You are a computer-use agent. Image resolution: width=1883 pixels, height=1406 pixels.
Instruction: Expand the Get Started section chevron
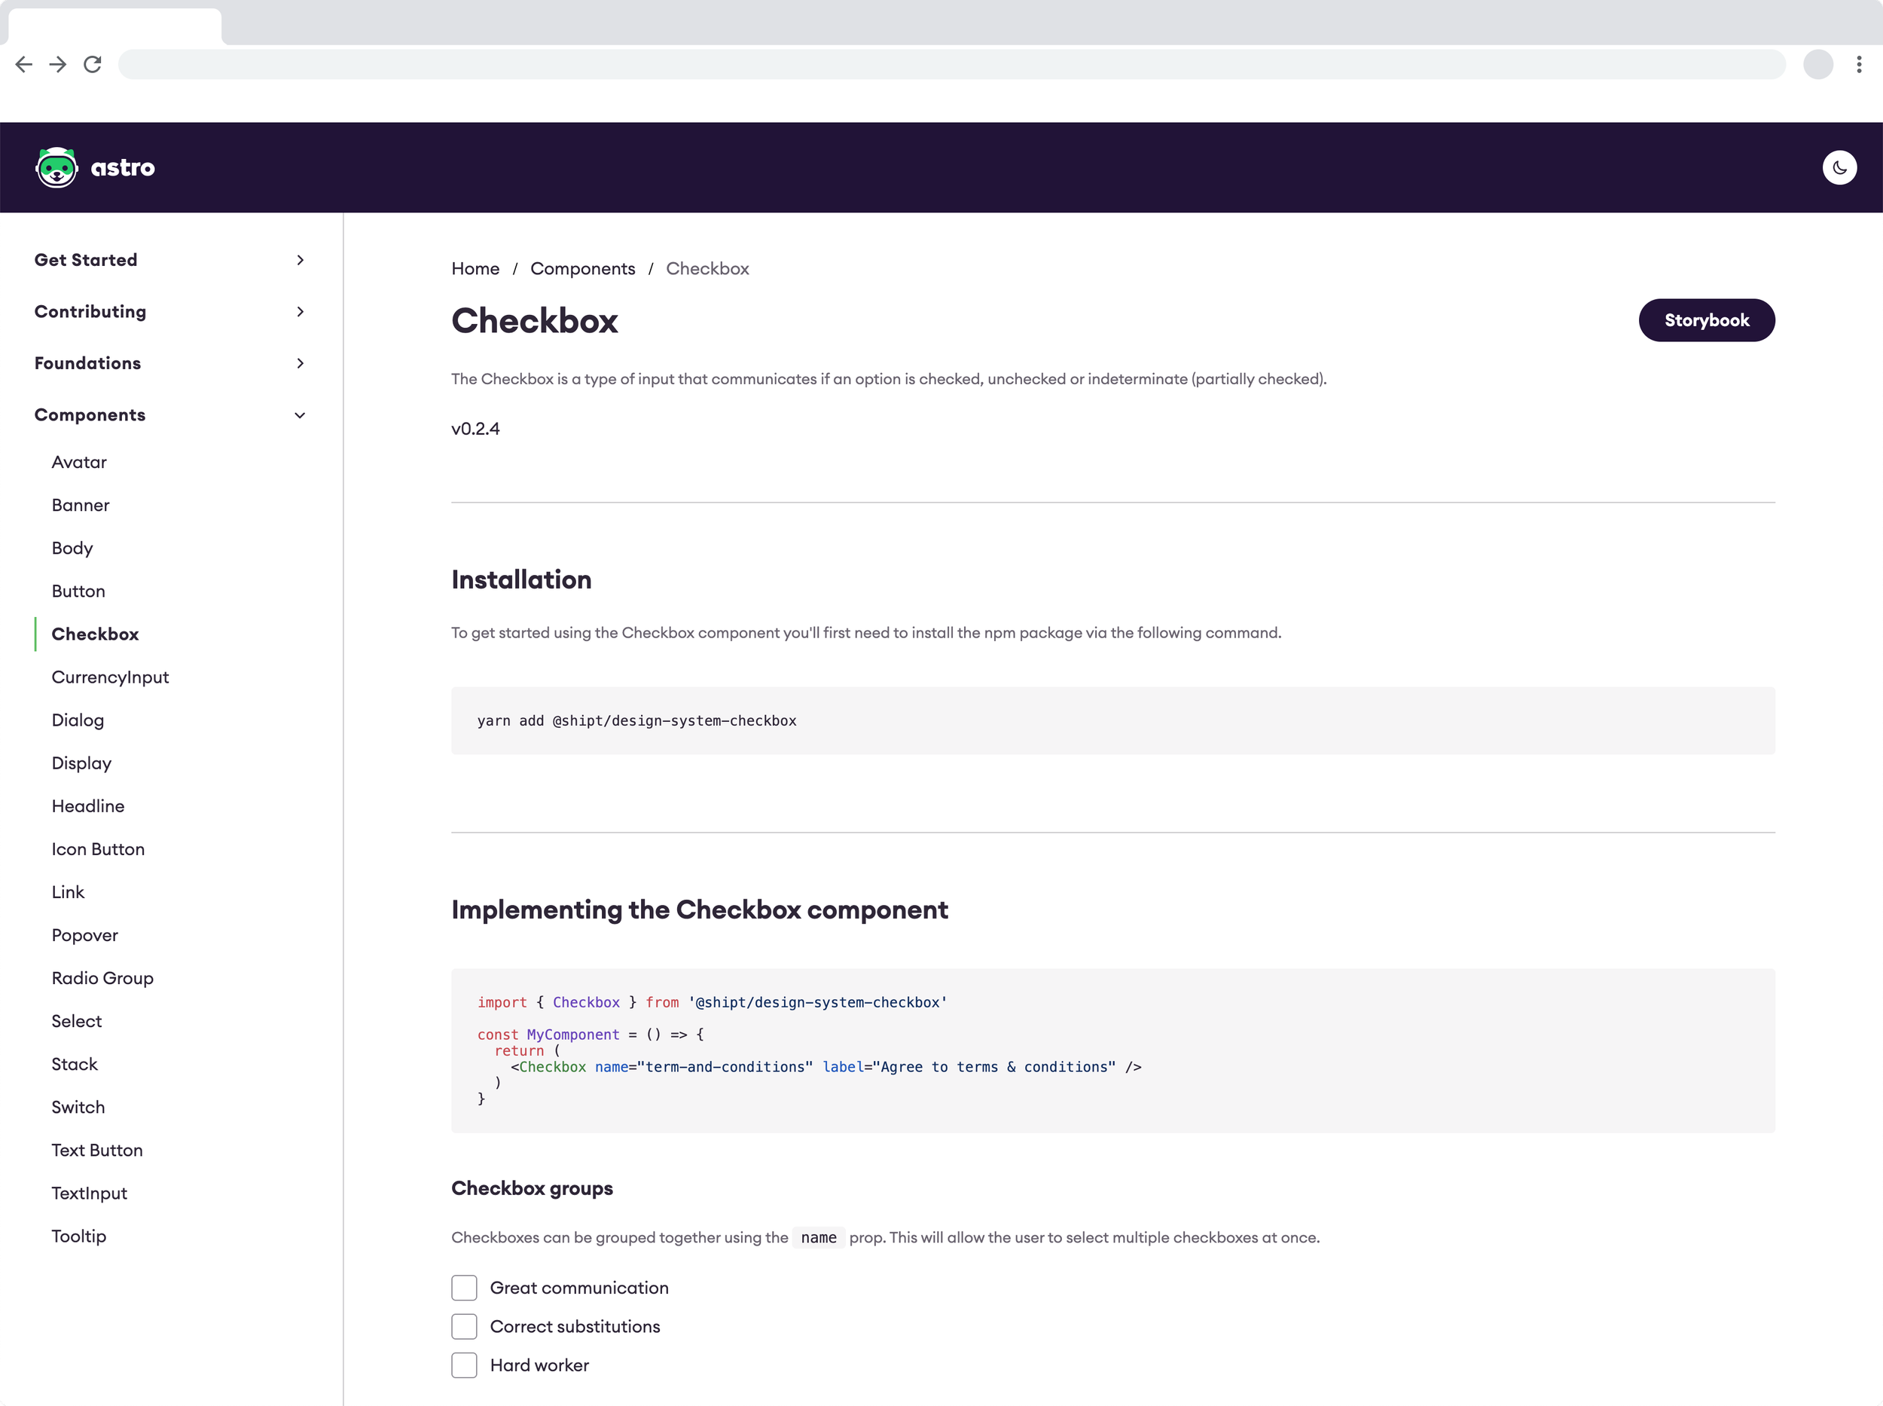(300, 261)
